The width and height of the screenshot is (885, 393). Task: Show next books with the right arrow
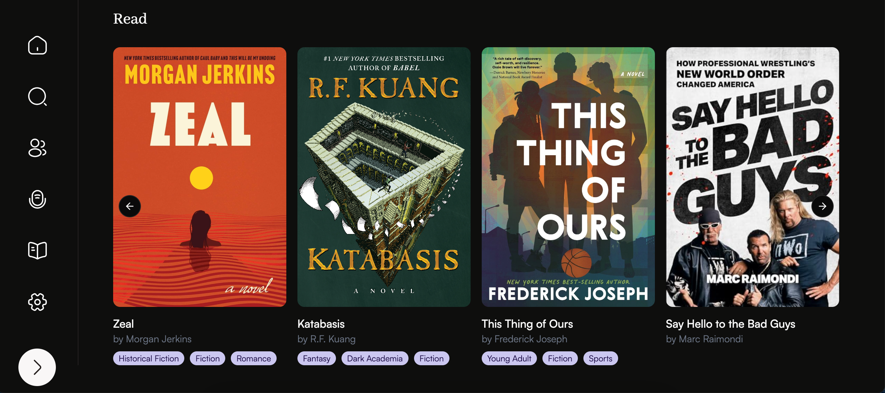click(x=823, y=206)
